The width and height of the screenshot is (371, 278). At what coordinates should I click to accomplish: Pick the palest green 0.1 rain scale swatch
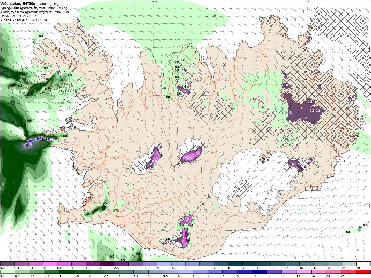click(8, 272)
